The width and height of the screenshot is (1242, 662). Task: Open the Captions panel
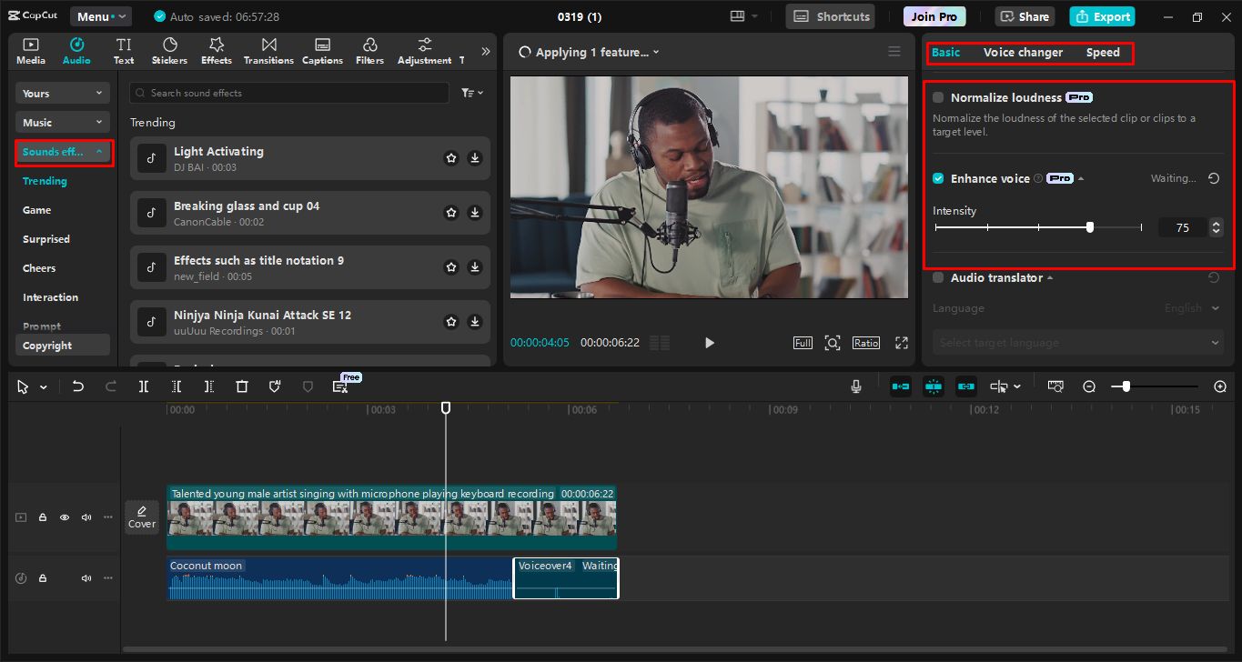coord(322,50)
